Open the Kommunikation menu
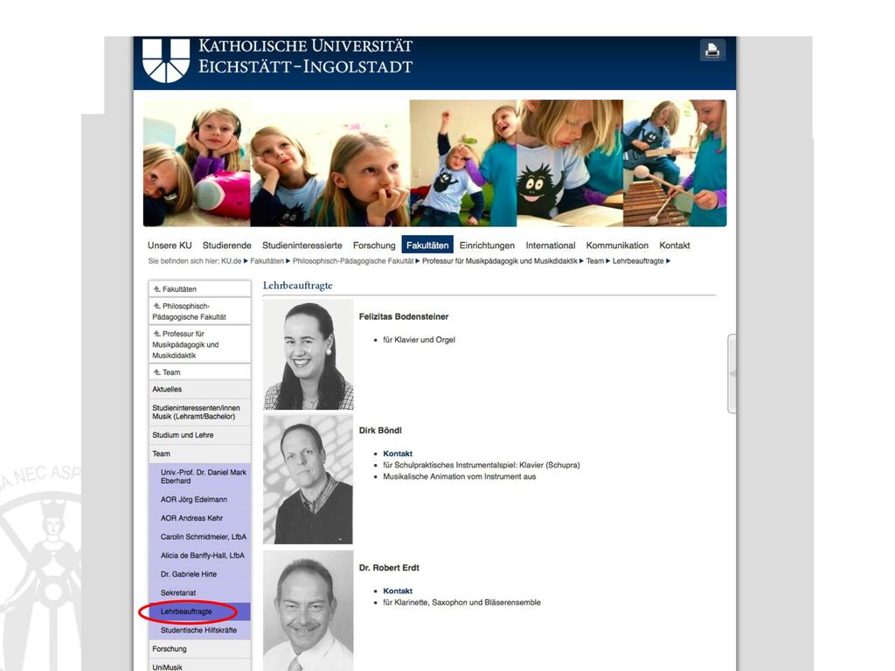This screenshot has height=671, width=895. [617, 246]
